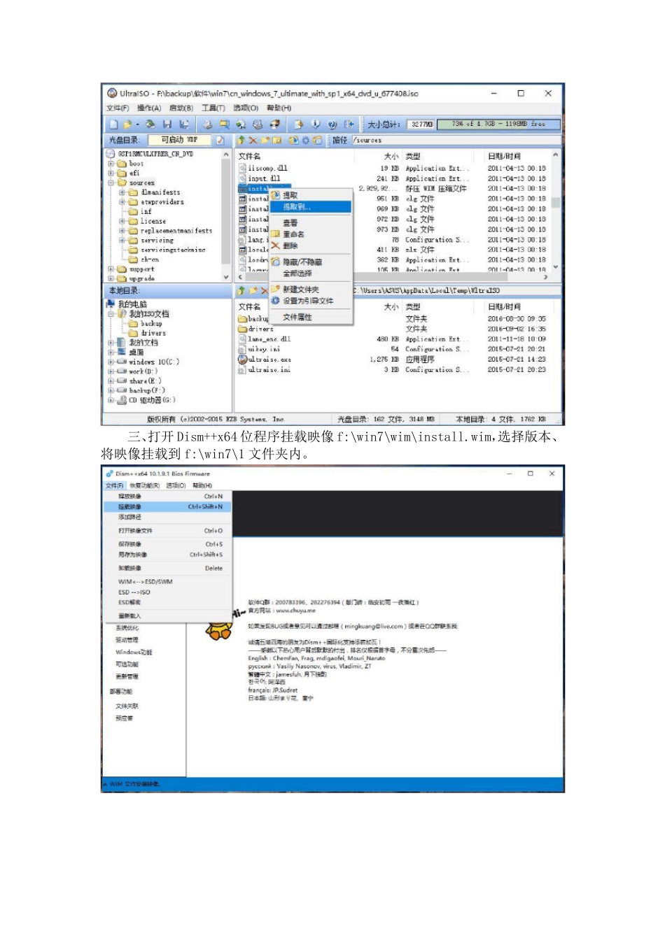Open 驱动管理 in the Dism++ sidebar
This screenshot has width=665, height=940.
pyautogui.click(x=127, y=640)
